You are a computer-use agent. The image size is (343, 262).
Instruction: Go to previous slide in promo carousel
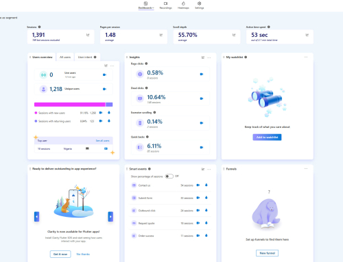(x=36, y=217)
